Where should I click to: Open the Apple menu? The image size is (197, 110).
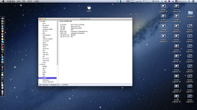pos(3,1)
